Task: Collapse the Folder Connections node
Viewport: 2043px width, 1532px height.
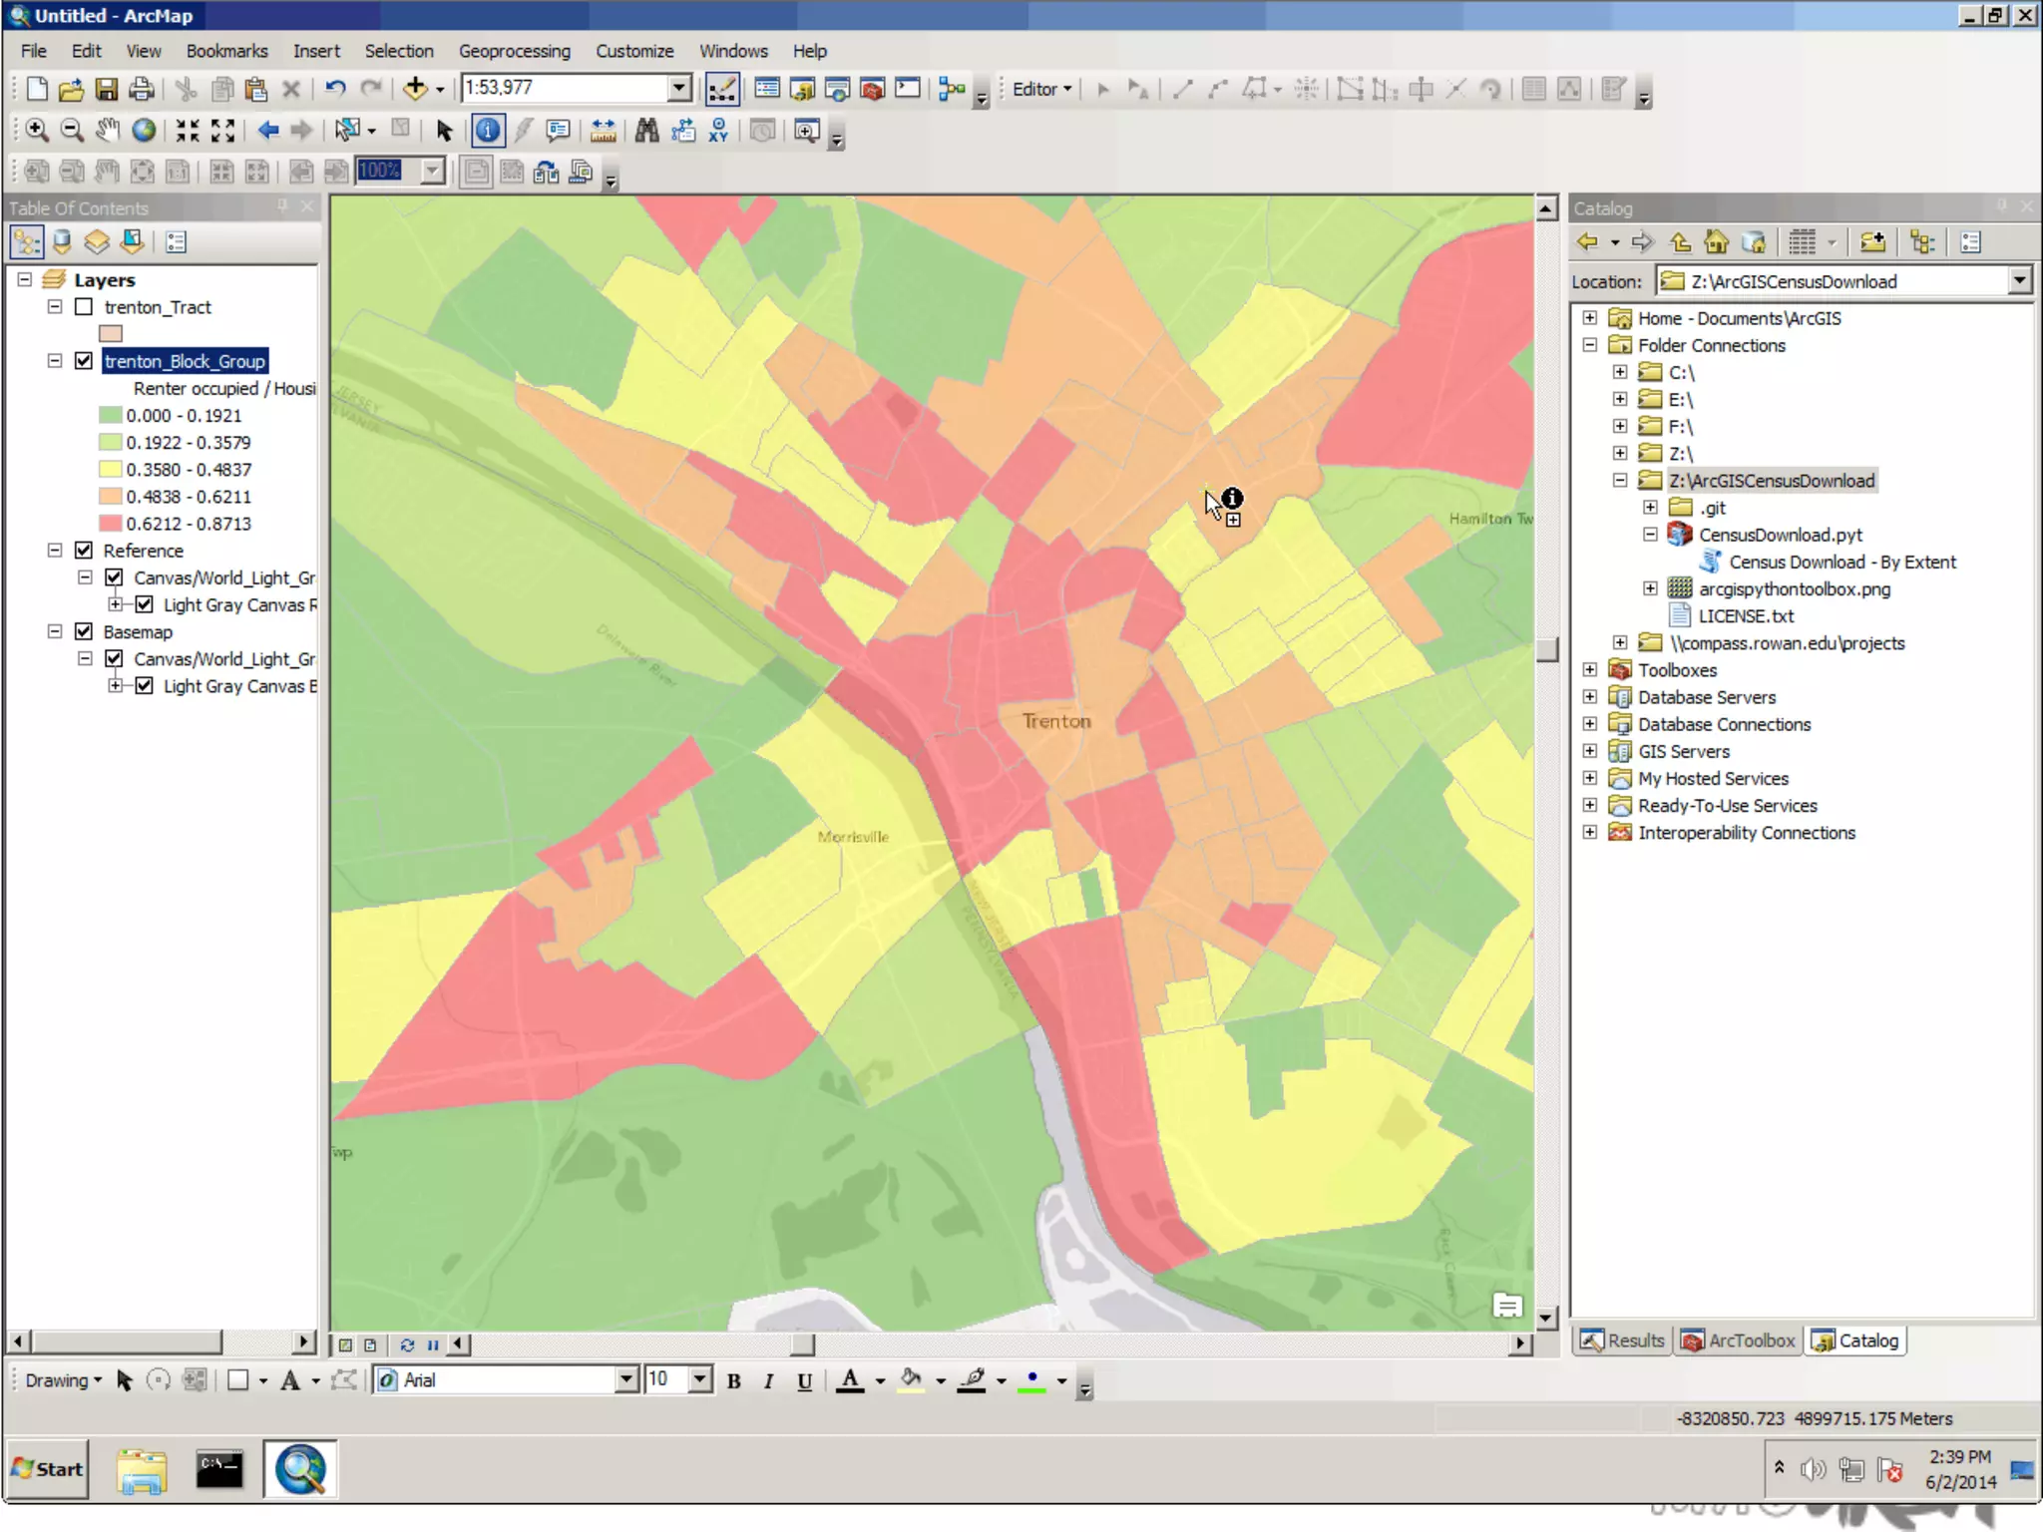Action: click(x=1590, y=345)
